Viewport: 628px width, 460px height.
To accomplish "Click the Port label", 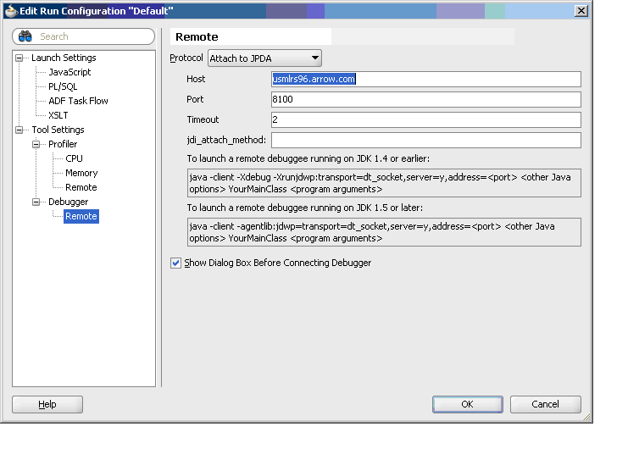I will click(x=195, y=100).
